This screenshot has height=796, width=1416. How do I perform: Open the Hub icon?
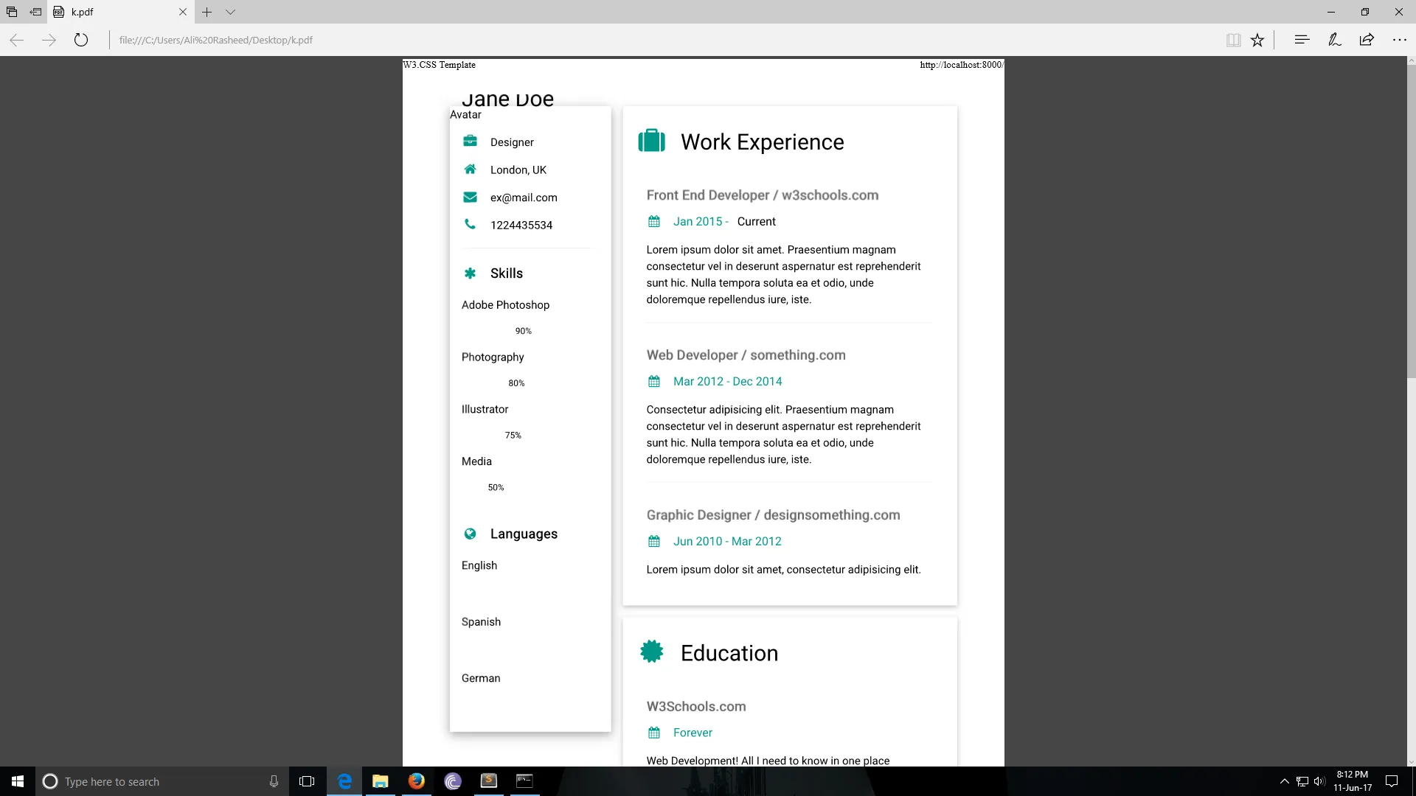1302,40
